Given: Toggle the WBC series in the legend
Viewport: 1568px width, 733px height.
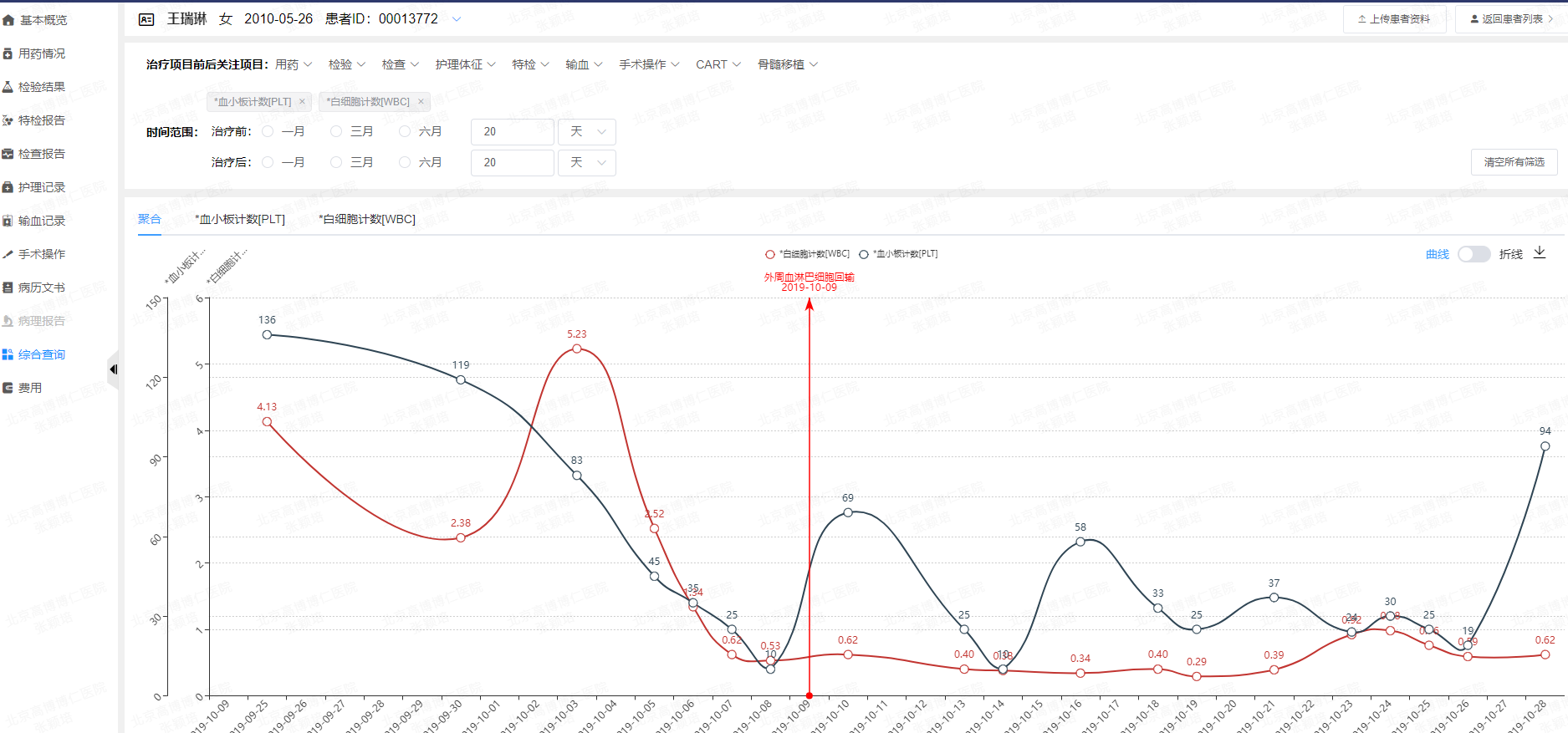Looking at the screenshot, I should (x=807, y=254).
